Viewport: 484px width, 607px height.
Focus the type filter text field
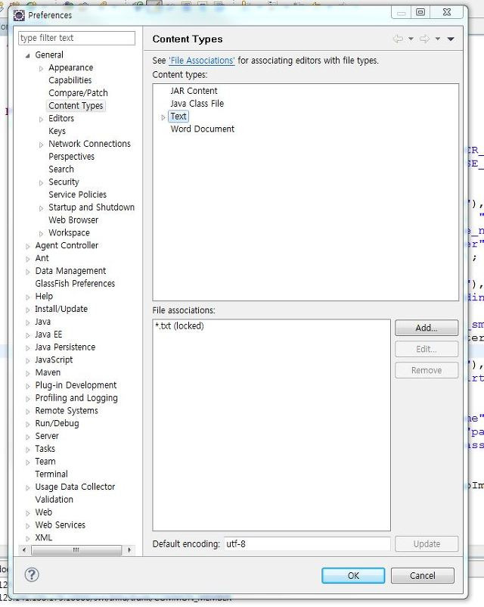(76, 38)
